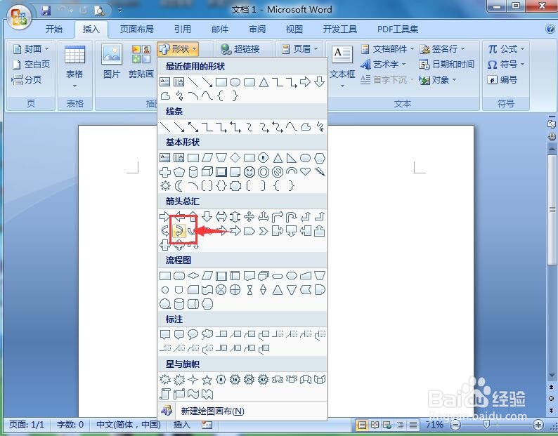Open the 文本框 text box dropdown
The width and height of the screenshot is (558, 436).
click(342, 67)
